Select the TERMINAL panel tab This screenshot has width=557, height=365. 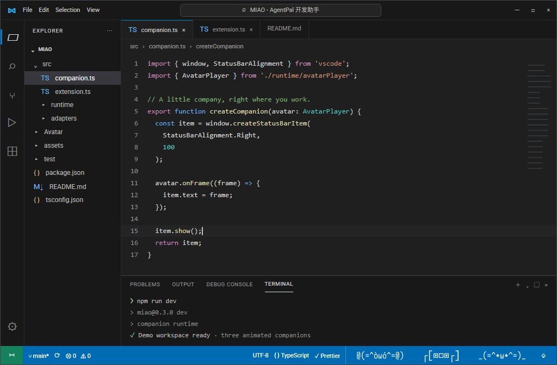pos(279,284)
